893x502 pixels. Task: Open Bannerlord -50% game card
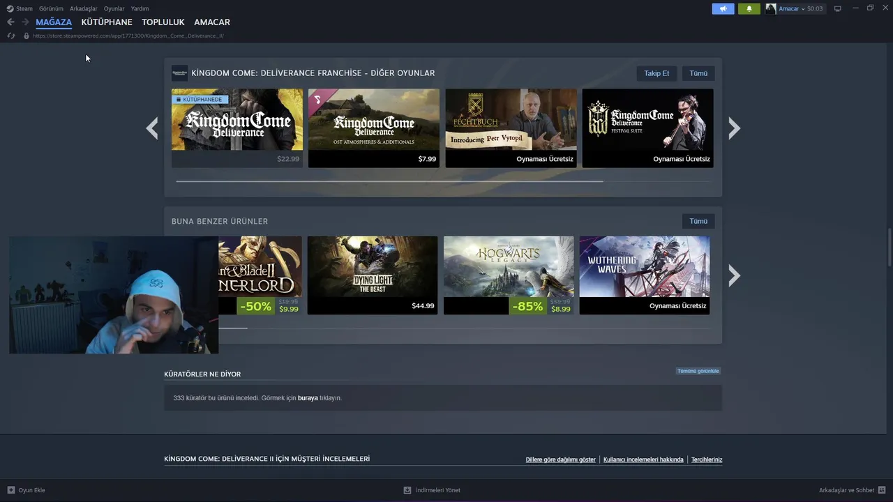tap(260, 275)
